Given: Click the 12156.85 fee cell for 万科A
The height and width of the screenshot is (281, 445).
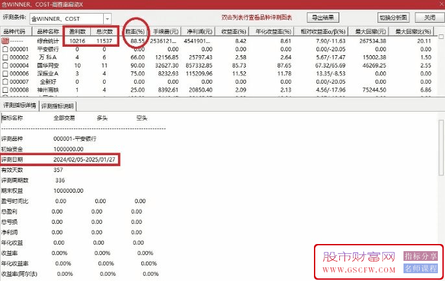Looking at the screenshot, I should 167,57.
